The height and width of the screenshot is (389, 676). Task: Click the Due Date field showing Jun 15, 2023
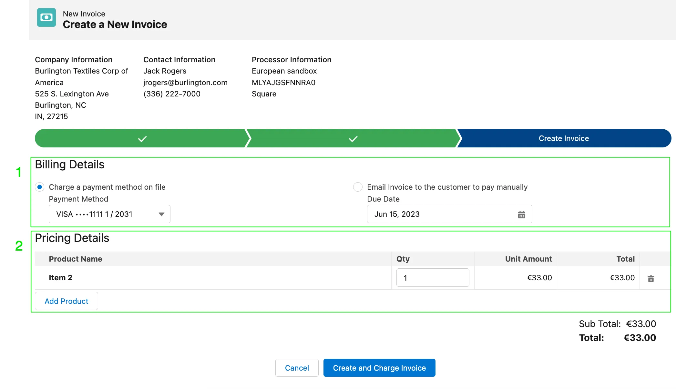[x=449, y=214]
